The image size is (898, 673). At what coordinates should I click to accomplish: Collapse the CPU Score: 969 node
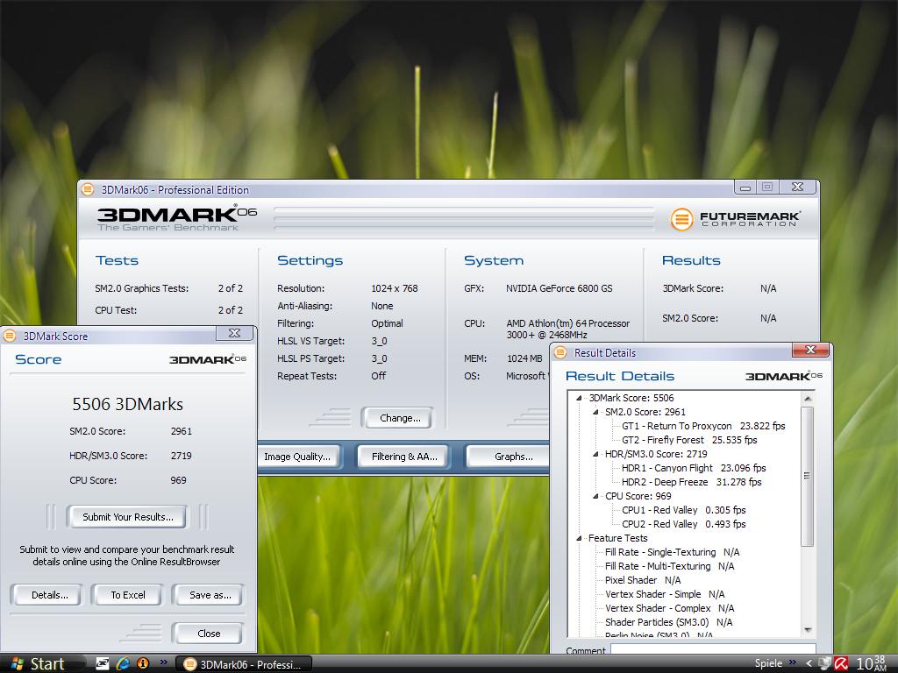[595, 496]
